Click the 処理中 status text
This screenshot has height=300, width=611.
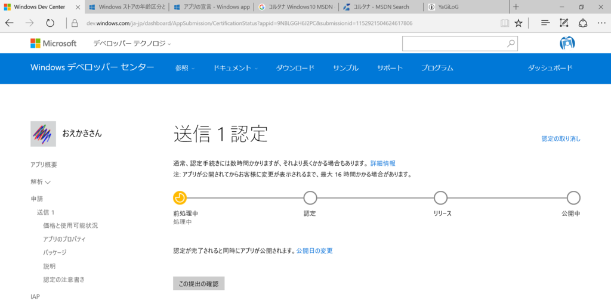click(x=183, y=222)
